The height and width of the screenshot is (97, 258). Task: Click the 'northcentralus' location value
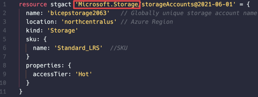[x=89, y=22]
